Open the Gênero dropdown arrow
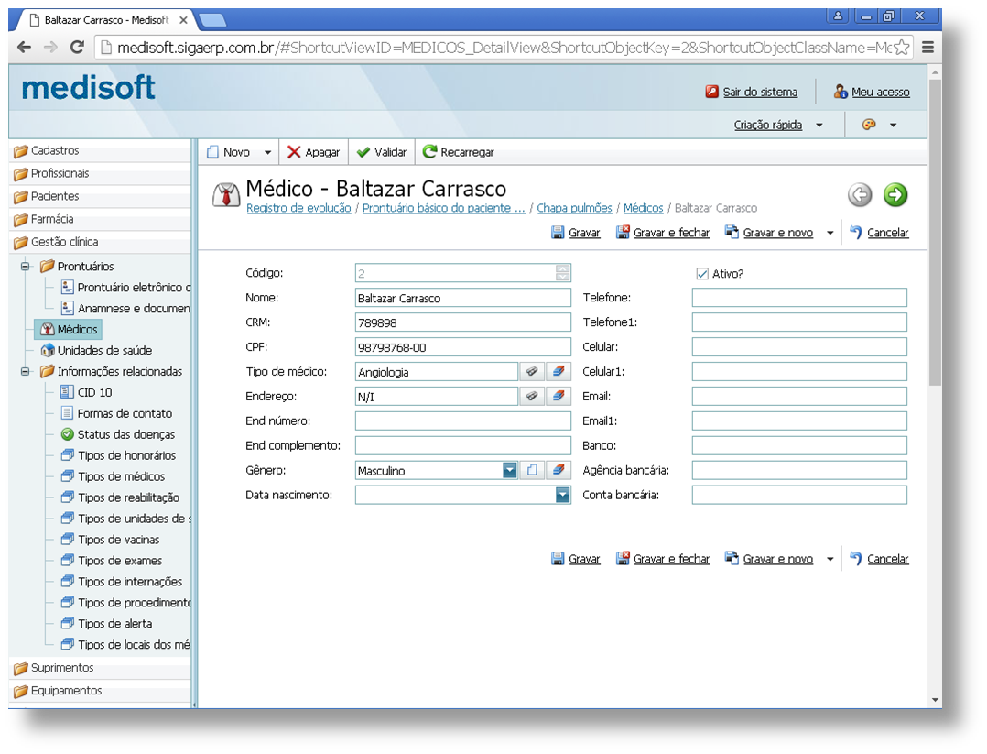 [510, 471]
